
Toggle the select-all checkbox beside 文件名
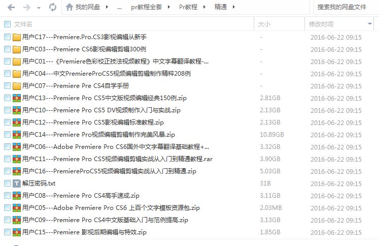(x=7, y=24)
